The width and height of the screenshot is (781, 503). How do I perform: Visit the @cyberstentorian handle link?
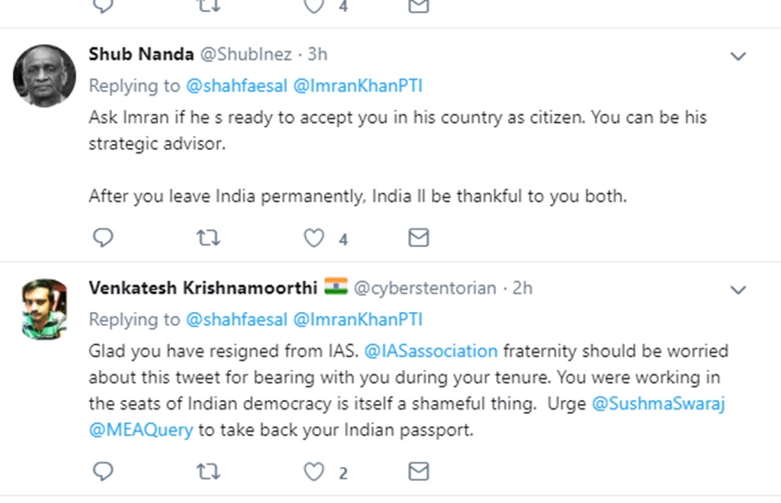[x=424, y=288]
